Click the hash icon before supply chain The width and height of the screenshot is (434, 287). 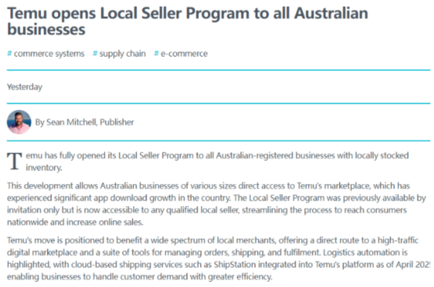point(95,54)
